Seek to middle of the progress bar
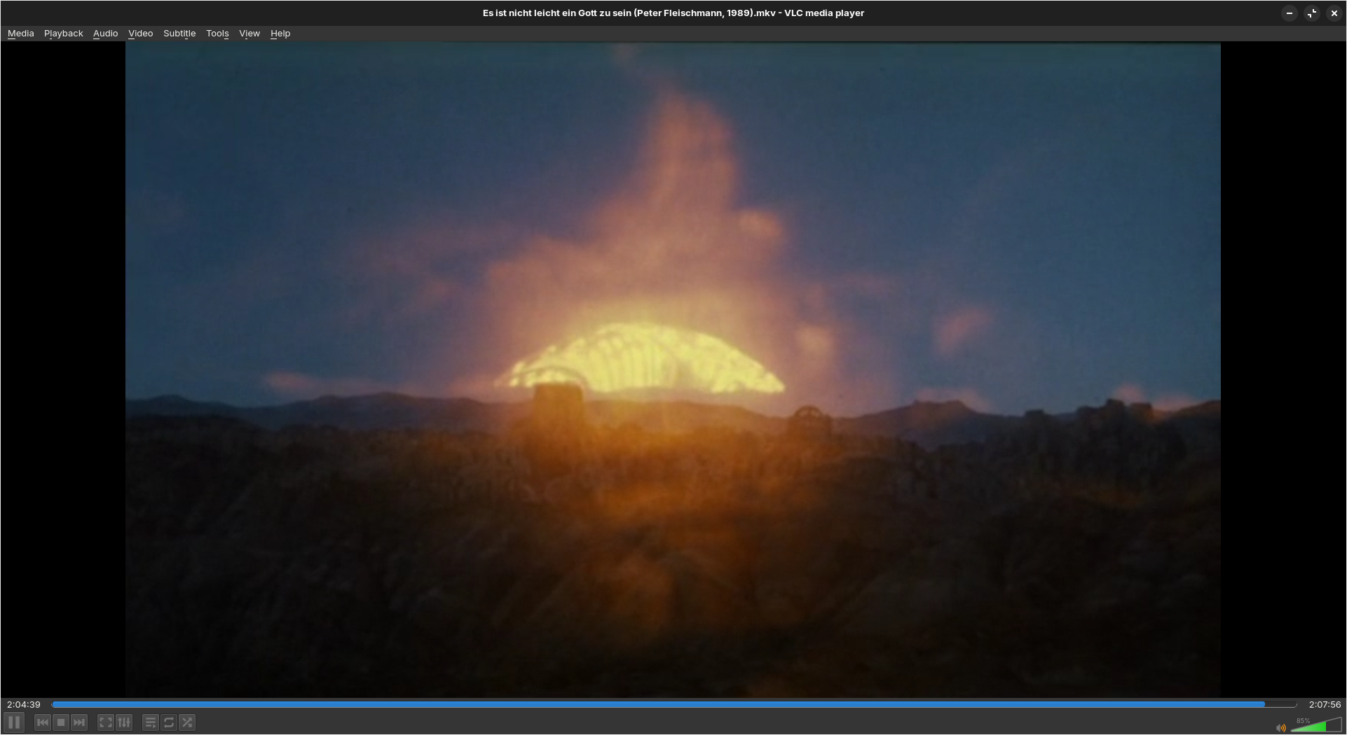The image size is (1347, 735). 674,704
